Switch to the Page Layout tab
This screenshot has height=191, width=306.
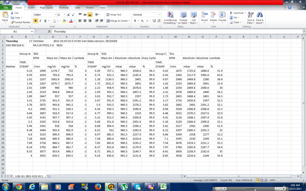[x=46, y=8]
